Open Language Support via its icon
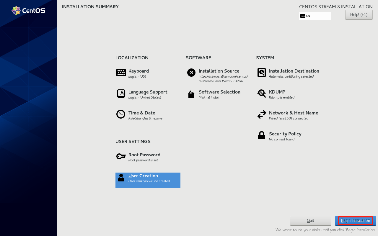Image resolution: width=378 pixels, height=236 pixels. tap(121, 94)
